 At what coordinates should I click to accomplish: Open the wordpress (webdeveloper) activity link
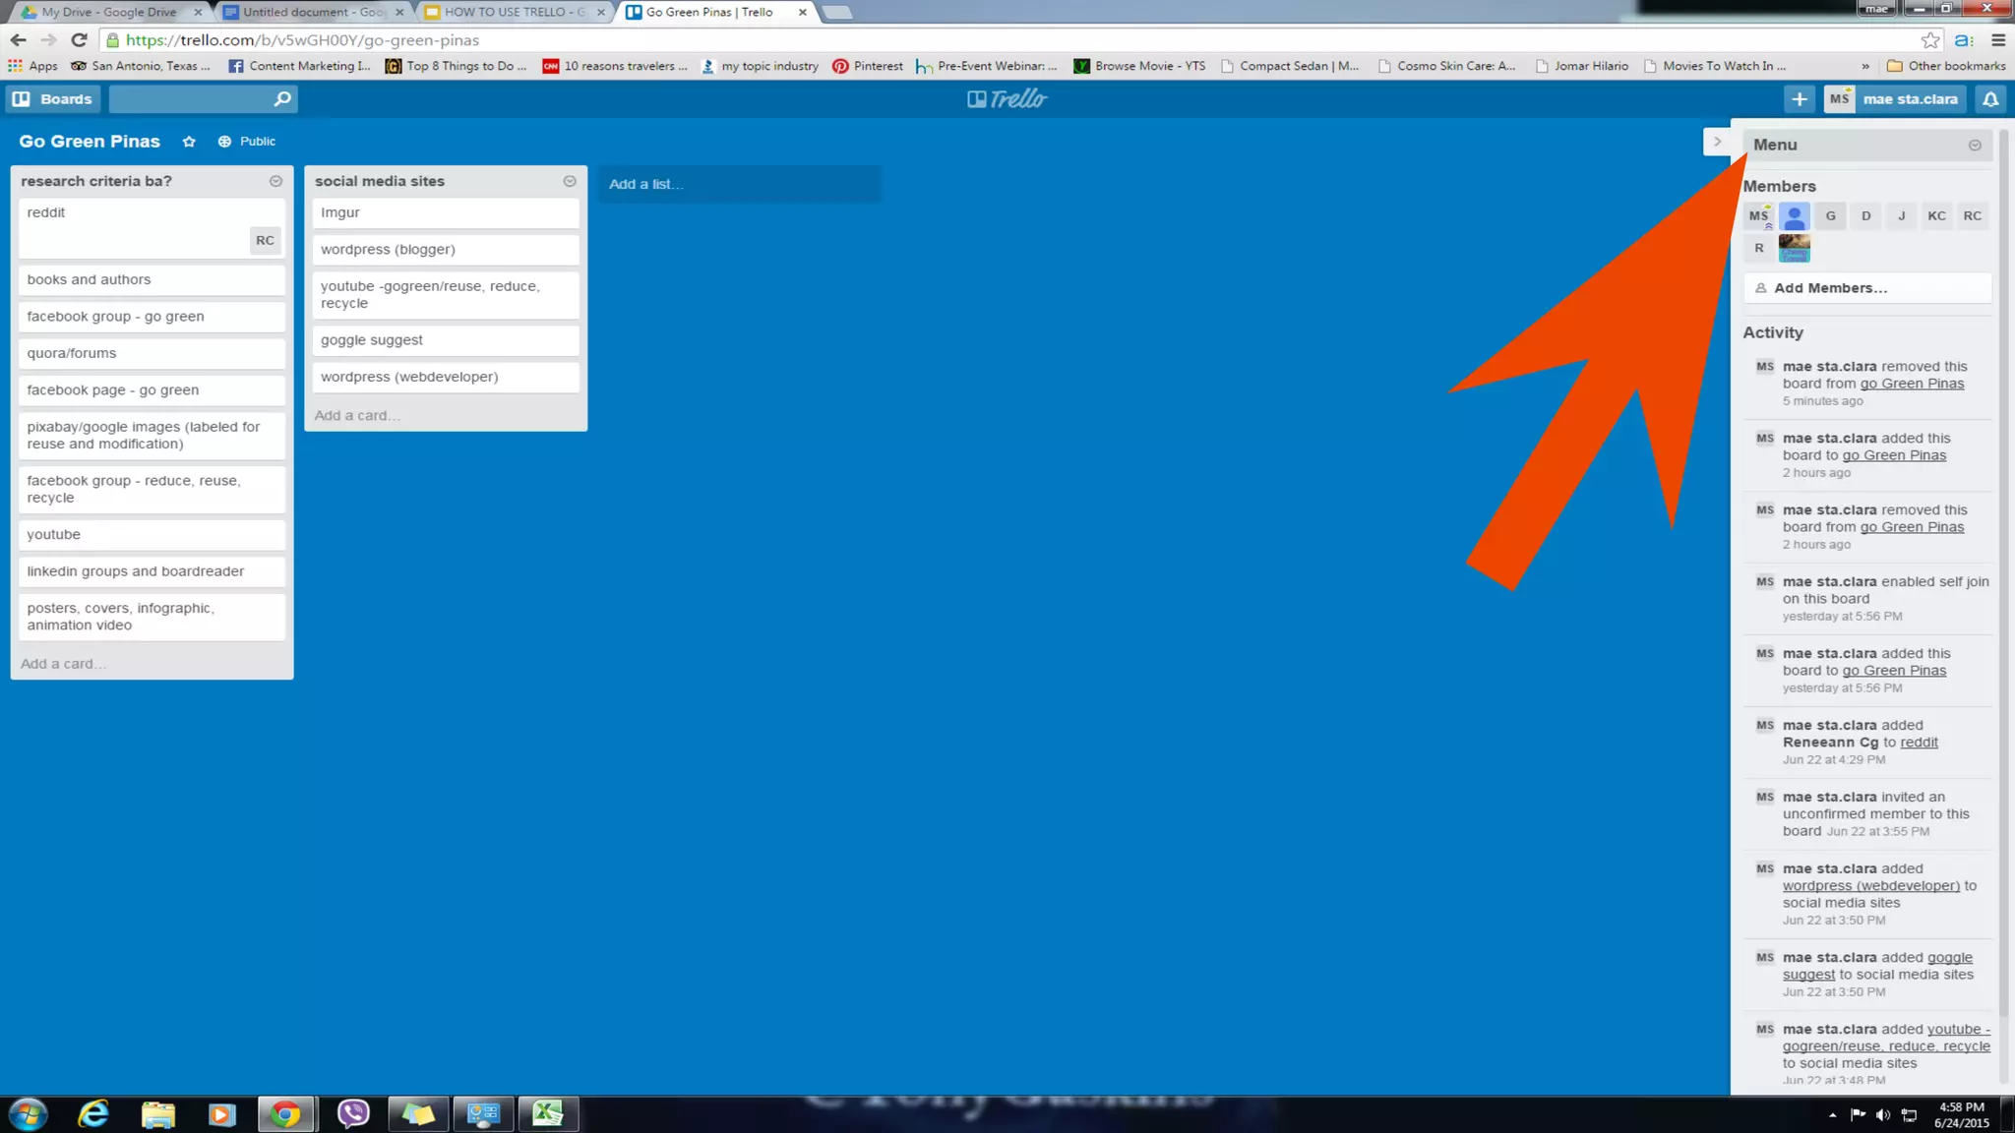[1870, 885]
